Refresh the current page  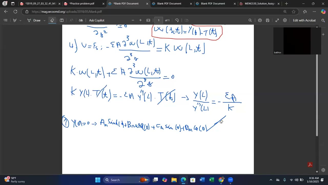pos(15,12)
